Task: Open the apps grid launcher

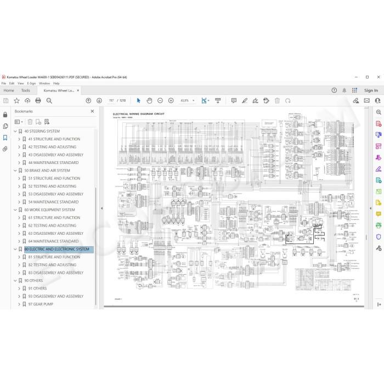Action: [x=354, y=90]
